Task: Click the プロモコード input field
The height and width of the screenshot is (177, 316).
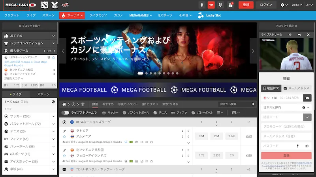Action: tap(286, 127)
